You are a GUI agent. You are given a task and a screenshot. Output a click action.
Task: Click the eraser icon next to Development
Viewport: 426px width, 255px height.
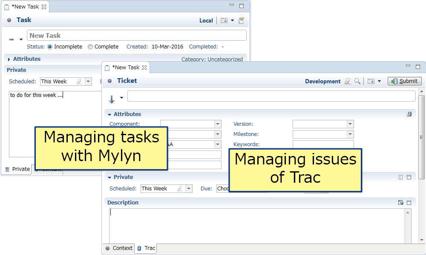(x=348, y=81)
